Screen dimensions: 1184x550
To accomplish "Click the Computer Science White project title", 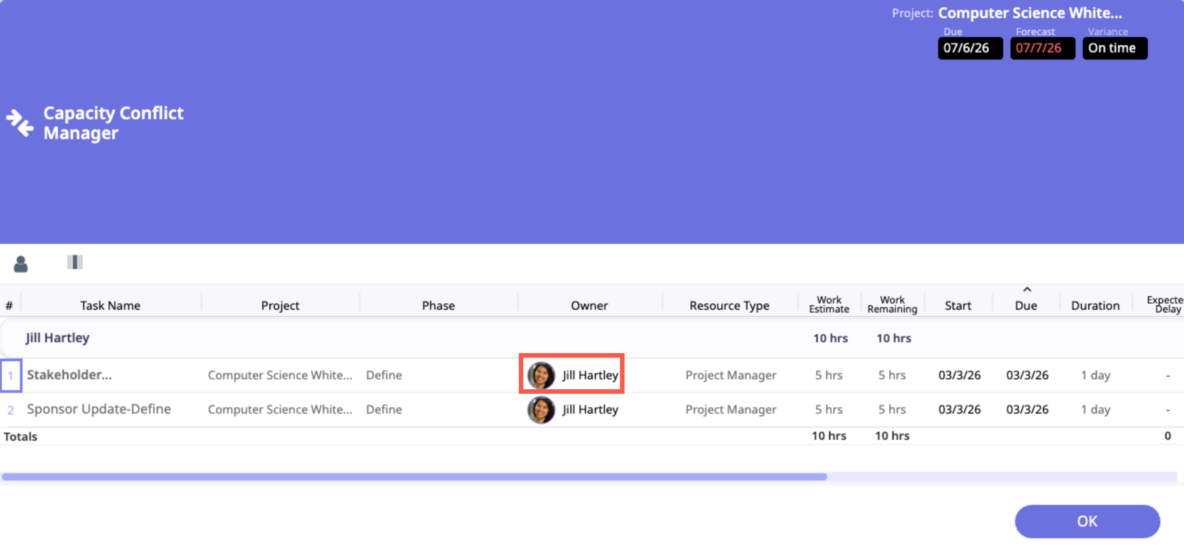I will (1029, 13).
